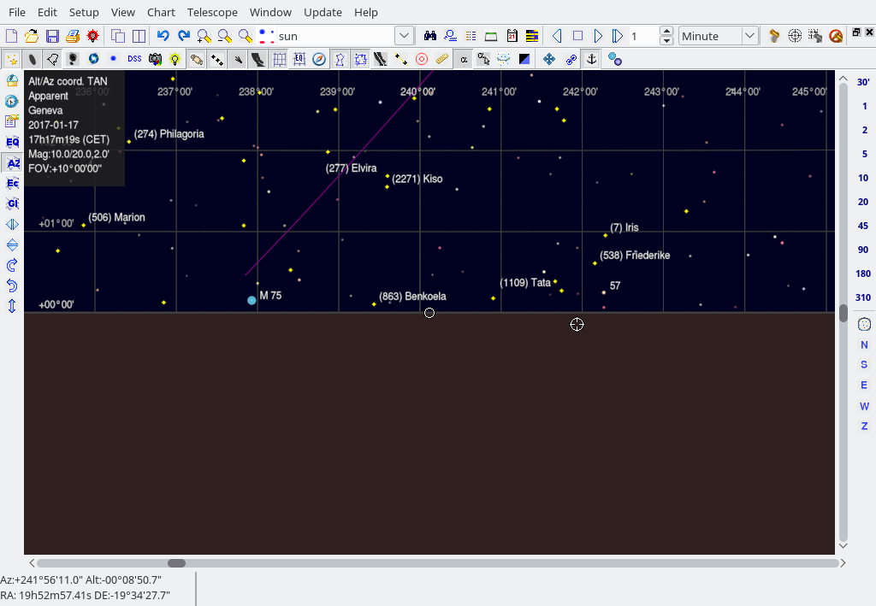
Task: Toggle the Milky Way display
Action: click(x=257, y=59)
